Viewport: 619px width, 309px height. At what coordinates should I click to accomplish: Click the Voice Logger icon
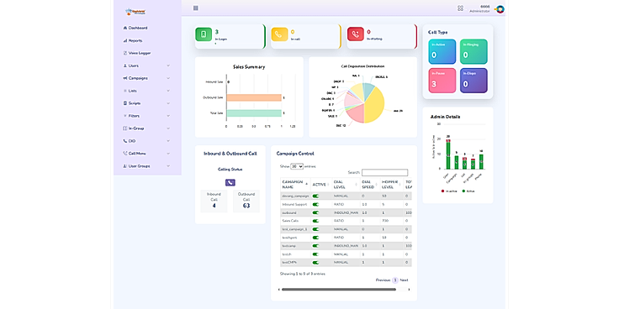click(125, 53)
